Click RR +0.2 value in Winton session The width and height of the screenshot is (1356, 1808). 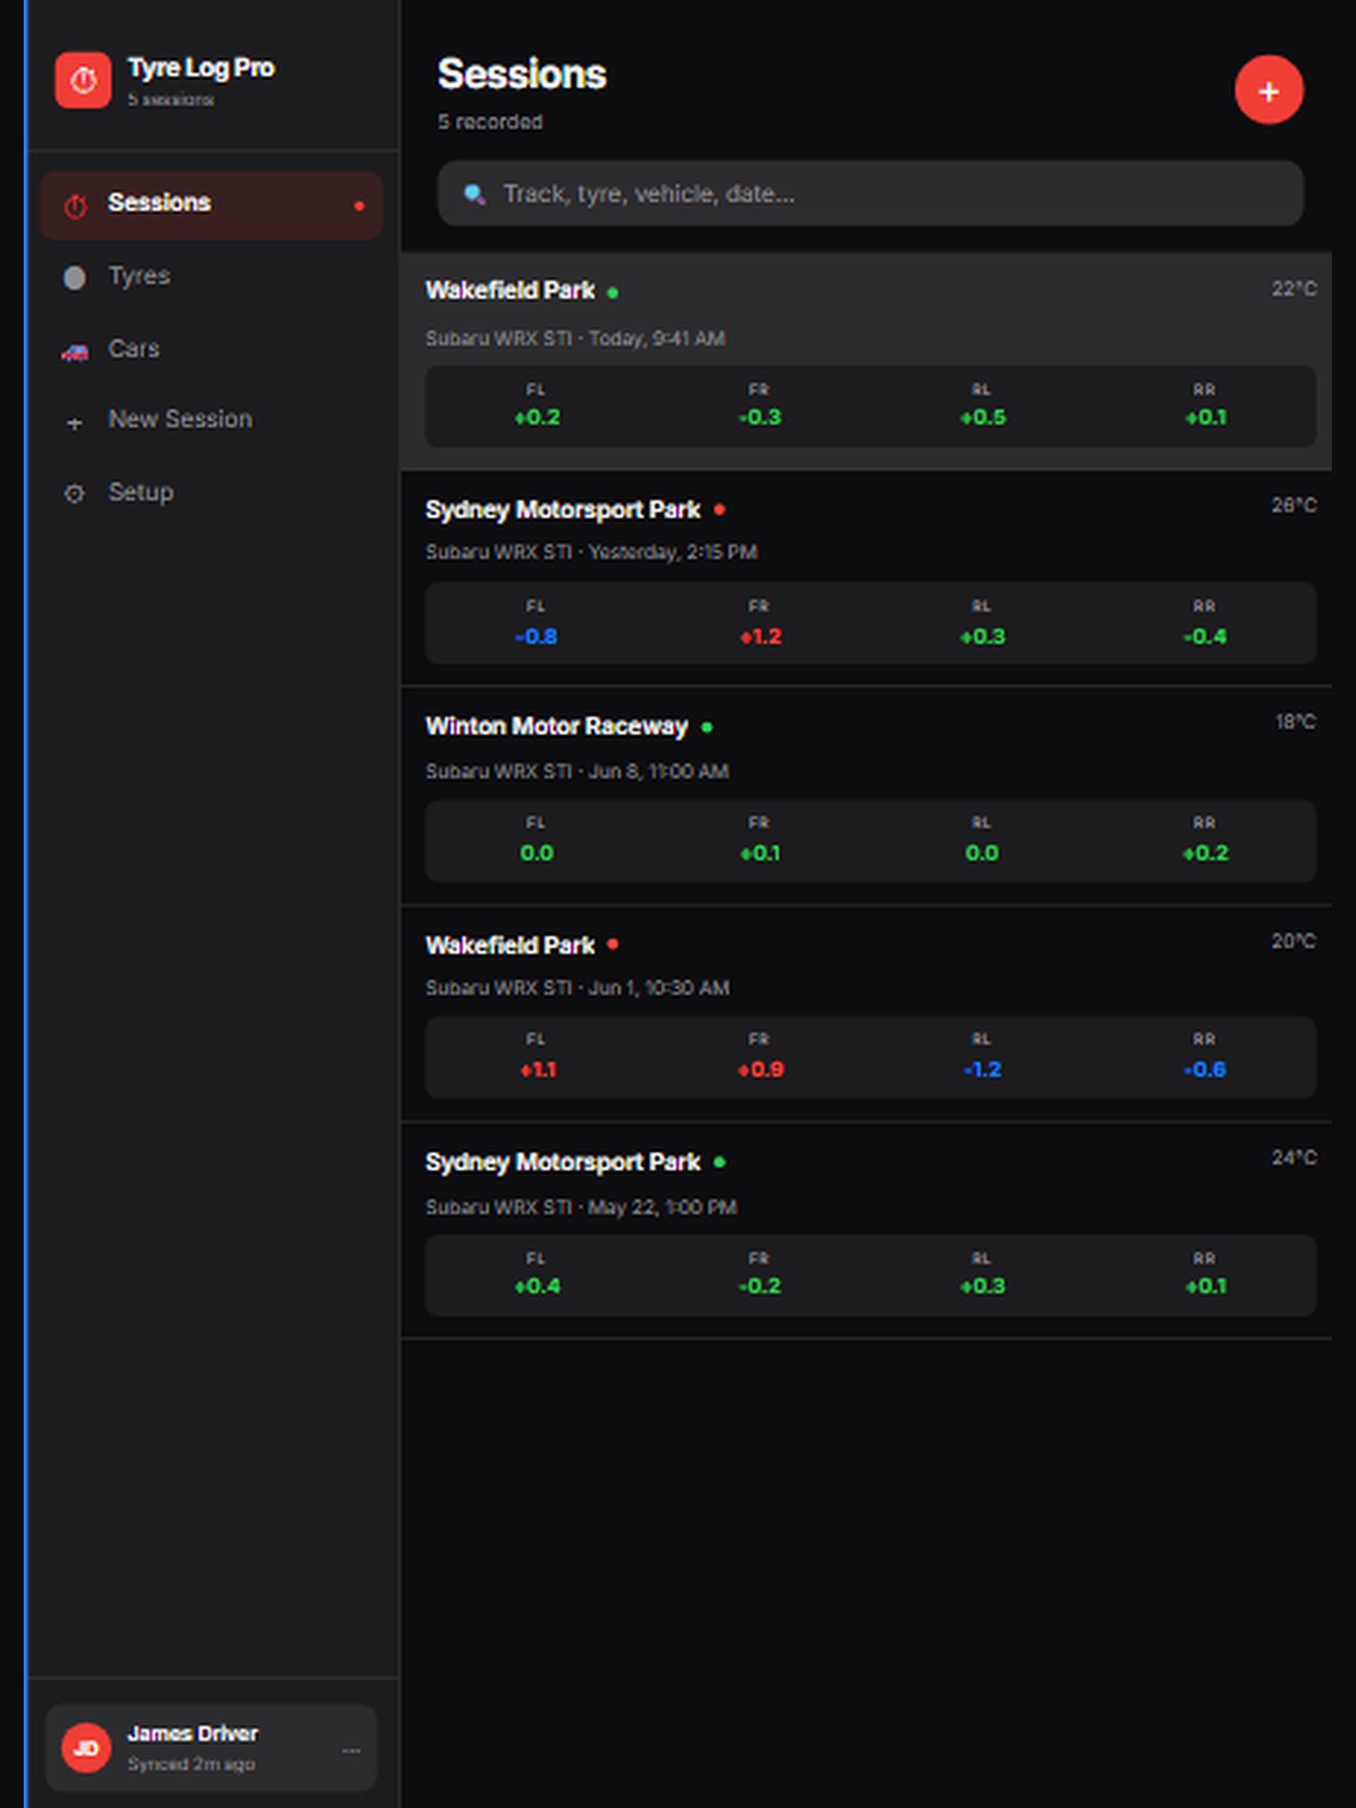(1205, 853)
